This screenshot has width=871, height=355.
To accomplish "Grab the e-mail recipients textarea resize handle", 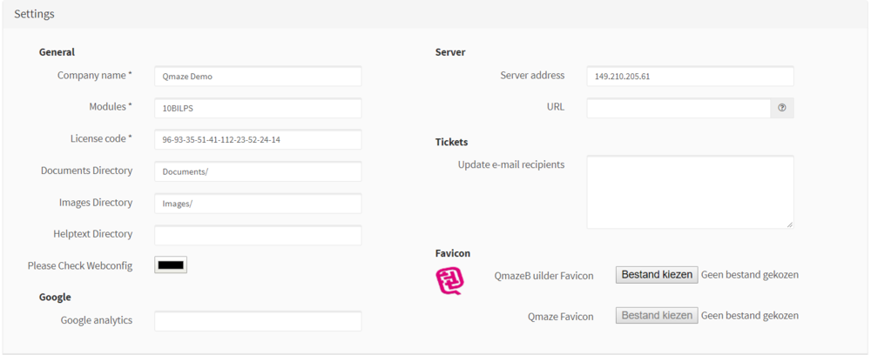I will pyautogui.click(x=789, y=224).
